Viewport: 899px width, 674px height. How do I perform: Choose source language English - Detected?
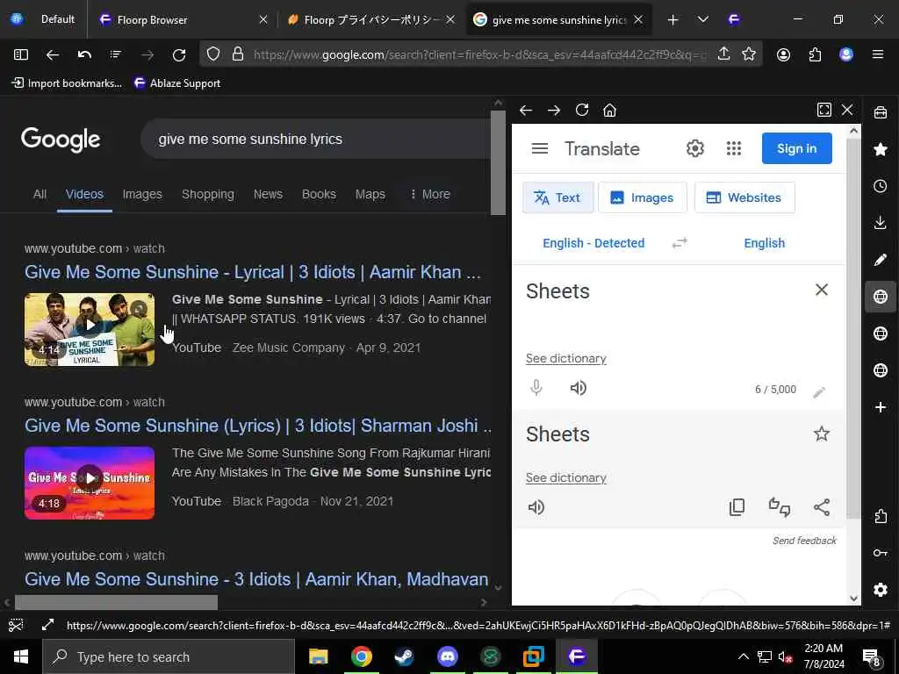coord(593,243)
